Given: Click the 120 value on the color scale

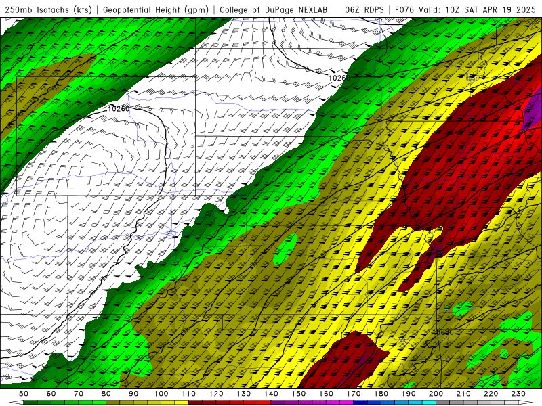Looking at the screenshot, I should (216, 394).
